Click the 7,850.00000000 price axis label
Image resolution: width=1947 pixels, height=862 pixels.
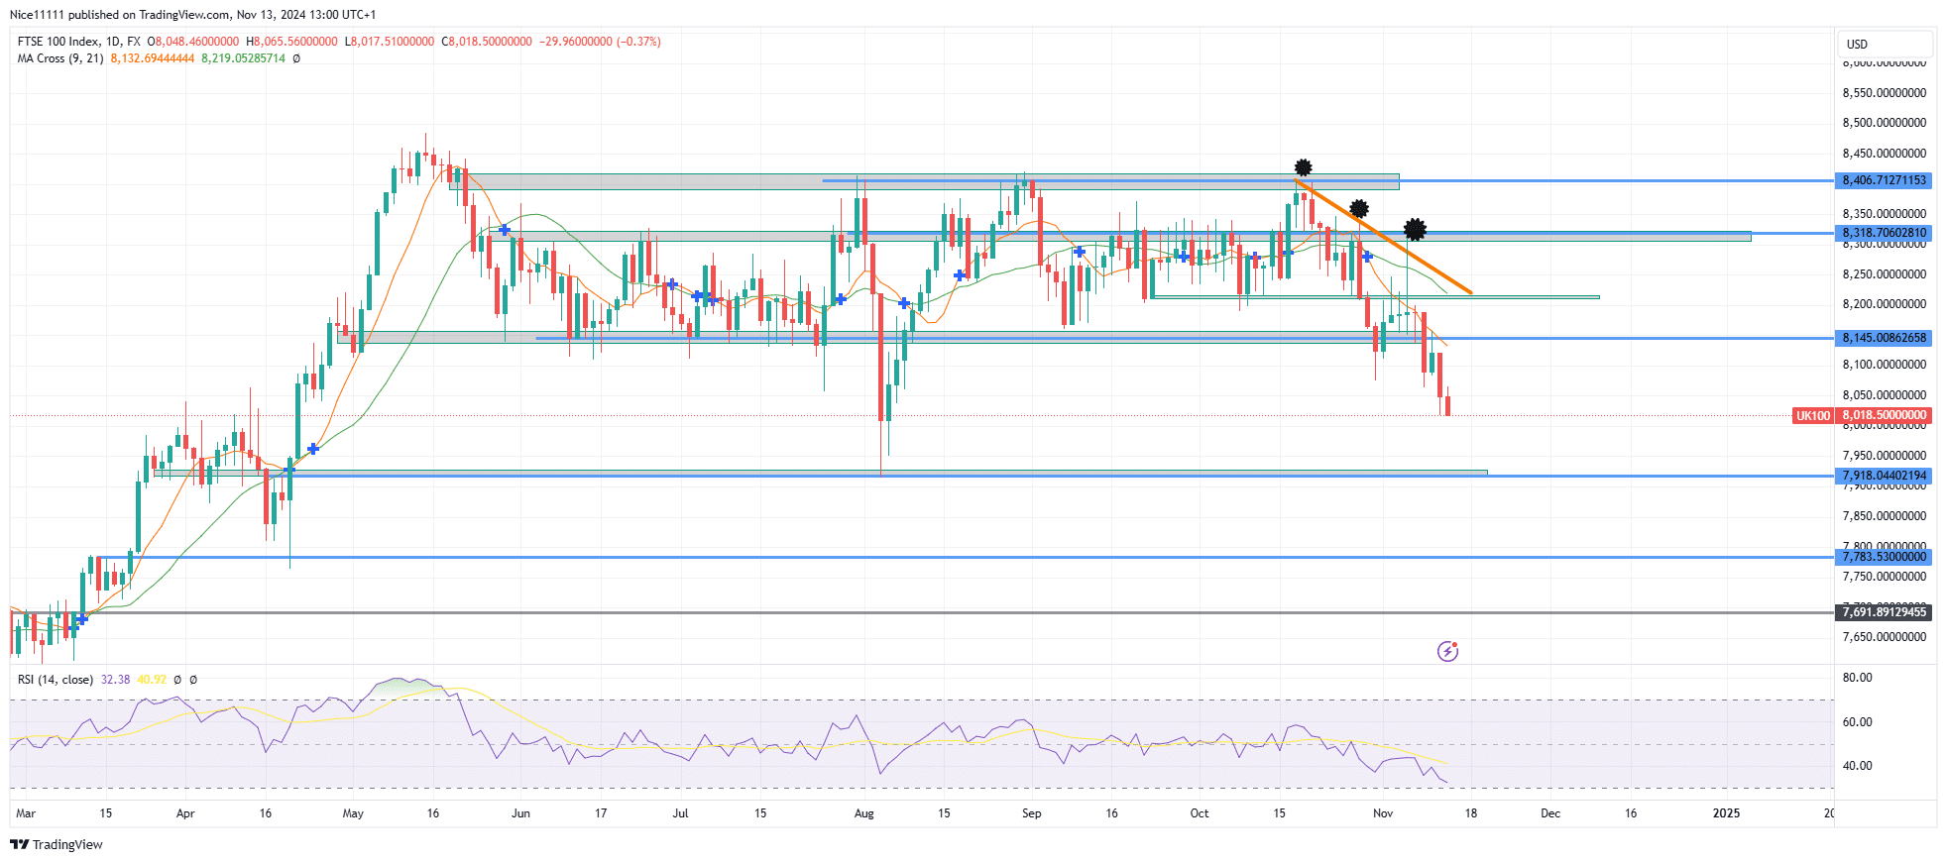click(1885, 516)
